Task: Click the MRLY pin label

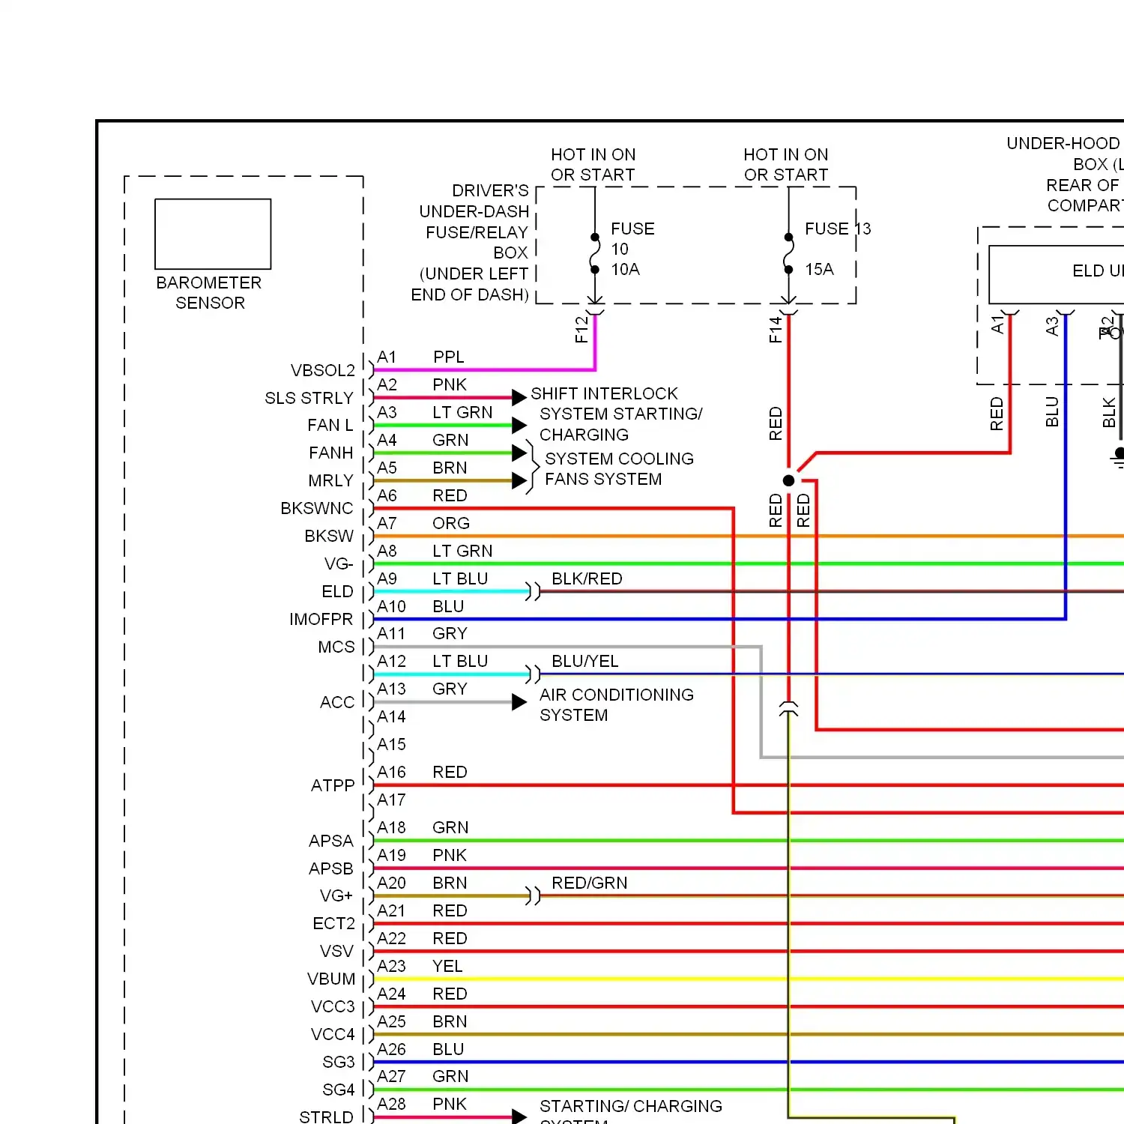Action: pos(330,481)
